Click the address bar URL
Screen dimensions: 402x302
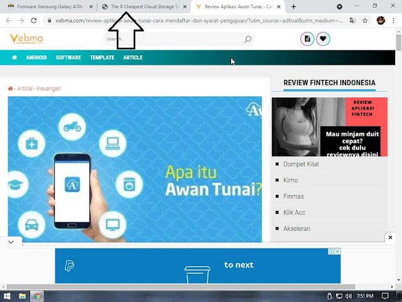[x=198, y=21]
